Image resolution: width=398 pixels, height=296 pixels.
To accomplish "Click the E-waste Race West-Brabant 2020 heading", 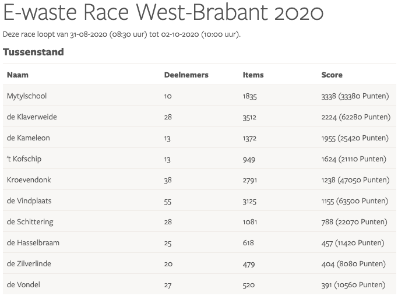I will click(164, 13).
